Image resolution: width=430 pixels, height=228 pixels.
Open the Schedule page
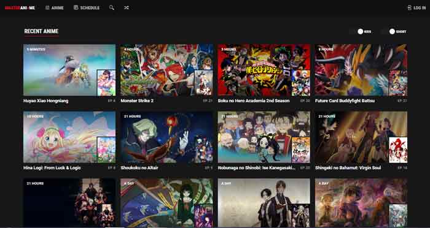[x=87, y=8]
